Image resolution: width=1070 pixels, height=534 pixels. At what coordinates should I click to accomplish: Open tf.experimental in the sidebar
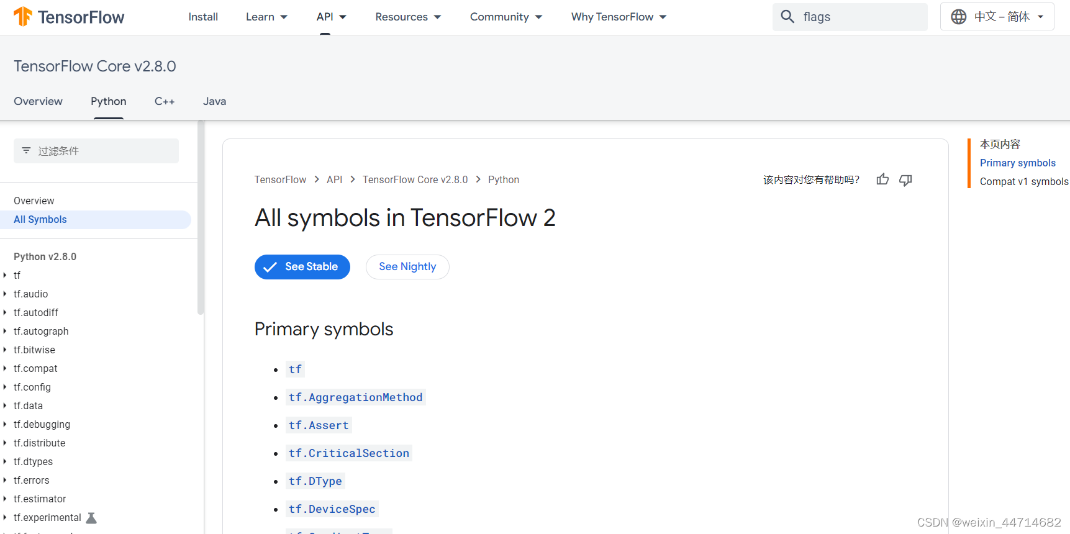pos(47,517)
